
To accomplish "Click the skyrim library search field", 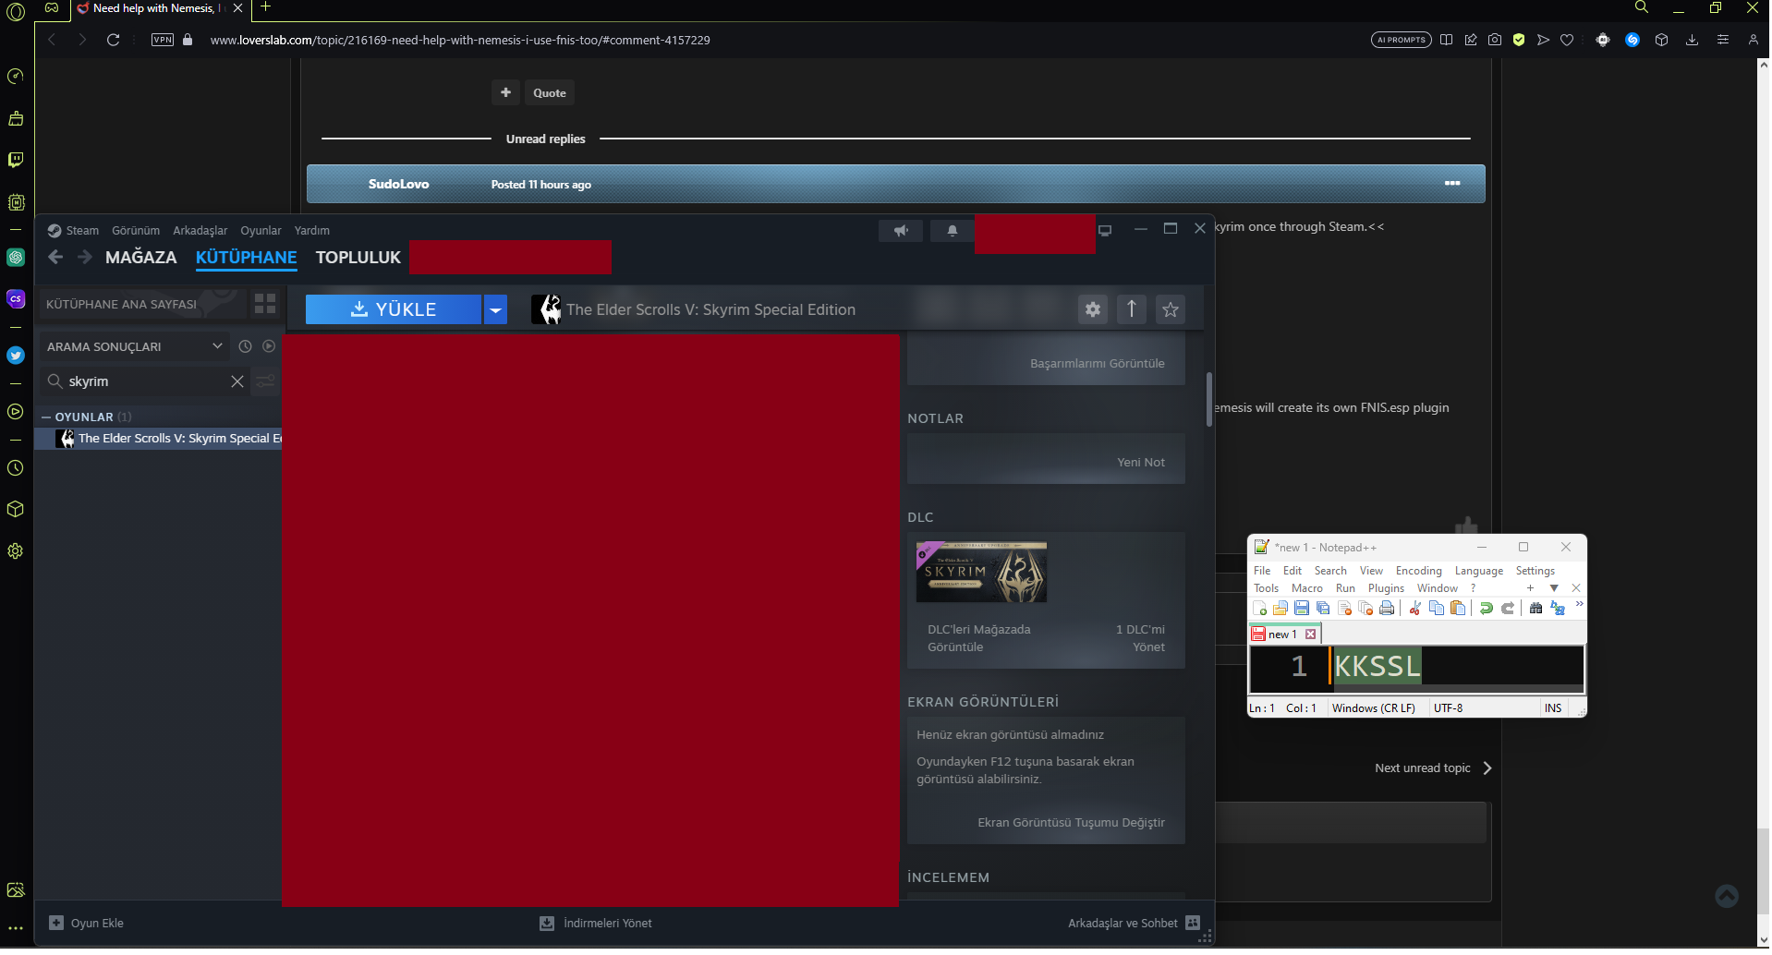I will [146, 382].
